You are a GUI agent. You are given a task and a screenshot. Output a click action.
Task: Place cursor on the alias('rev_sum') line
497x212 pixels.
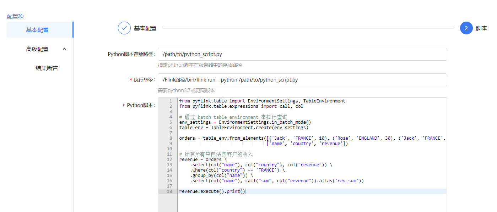[277, 181]
